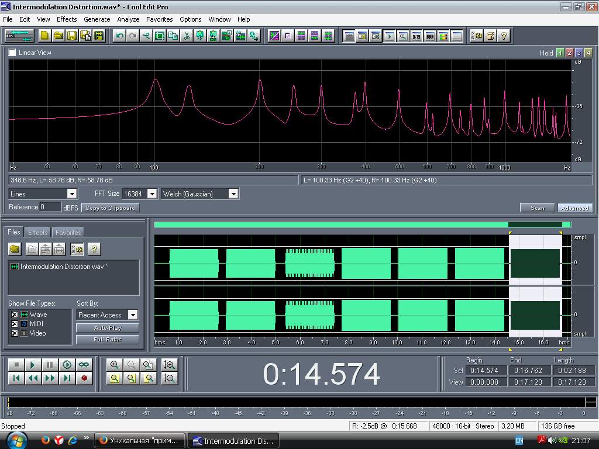Viewport: 599px width, 449px height.
Task: Click the toolbar question mark Help icon
Action: (504, 36)
